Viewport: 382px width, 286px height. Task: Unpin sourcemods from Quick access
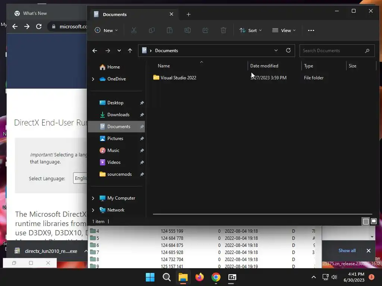click(x=142, y=174)
